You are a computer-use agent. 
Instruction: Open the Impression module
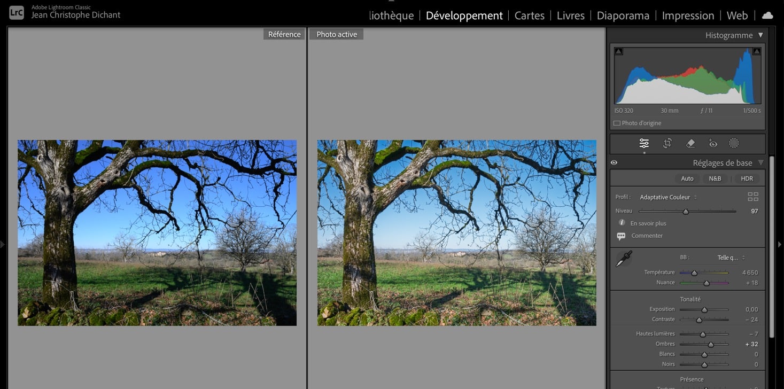point(688,15)
